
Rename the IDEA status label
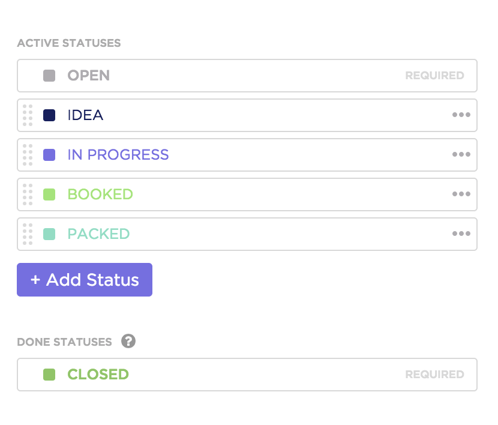[x=85, y=115]
